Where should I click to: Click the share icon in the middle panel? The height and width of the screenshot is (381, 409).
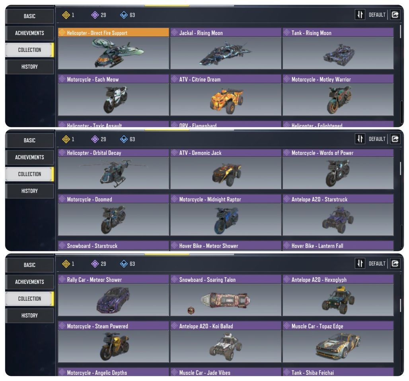point(395,139)
